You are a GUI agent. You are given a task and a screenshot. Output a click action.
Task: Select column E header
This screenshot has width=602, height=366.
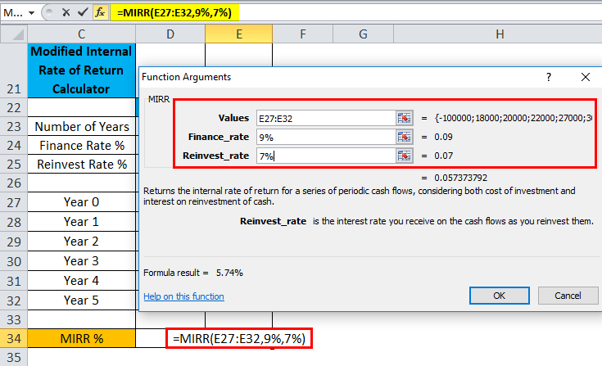click(x=239, y=34)
